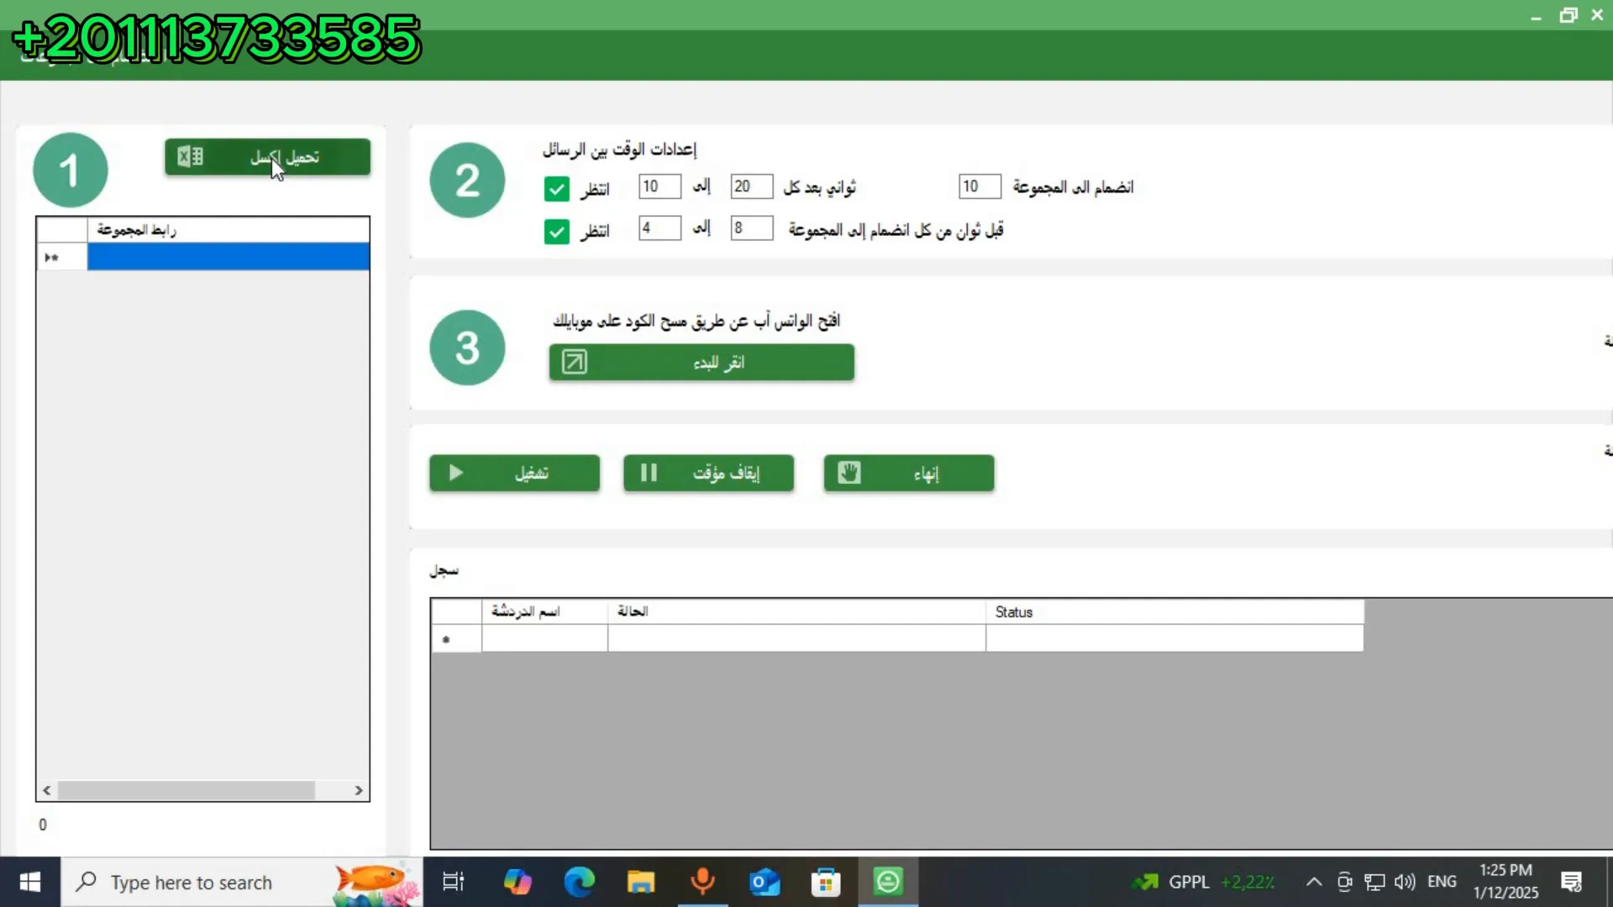
Task: Click the empty chat name cell in log
Action: click(544, 638)
